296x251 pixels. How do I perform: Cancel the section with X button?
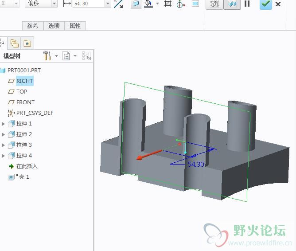278,4
